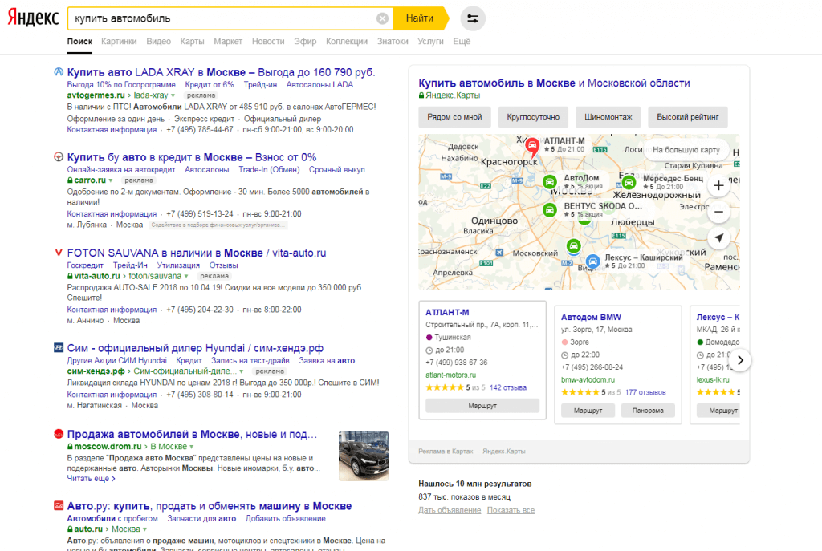
Task: Click the search input field
Action: (x=217, y=18)
